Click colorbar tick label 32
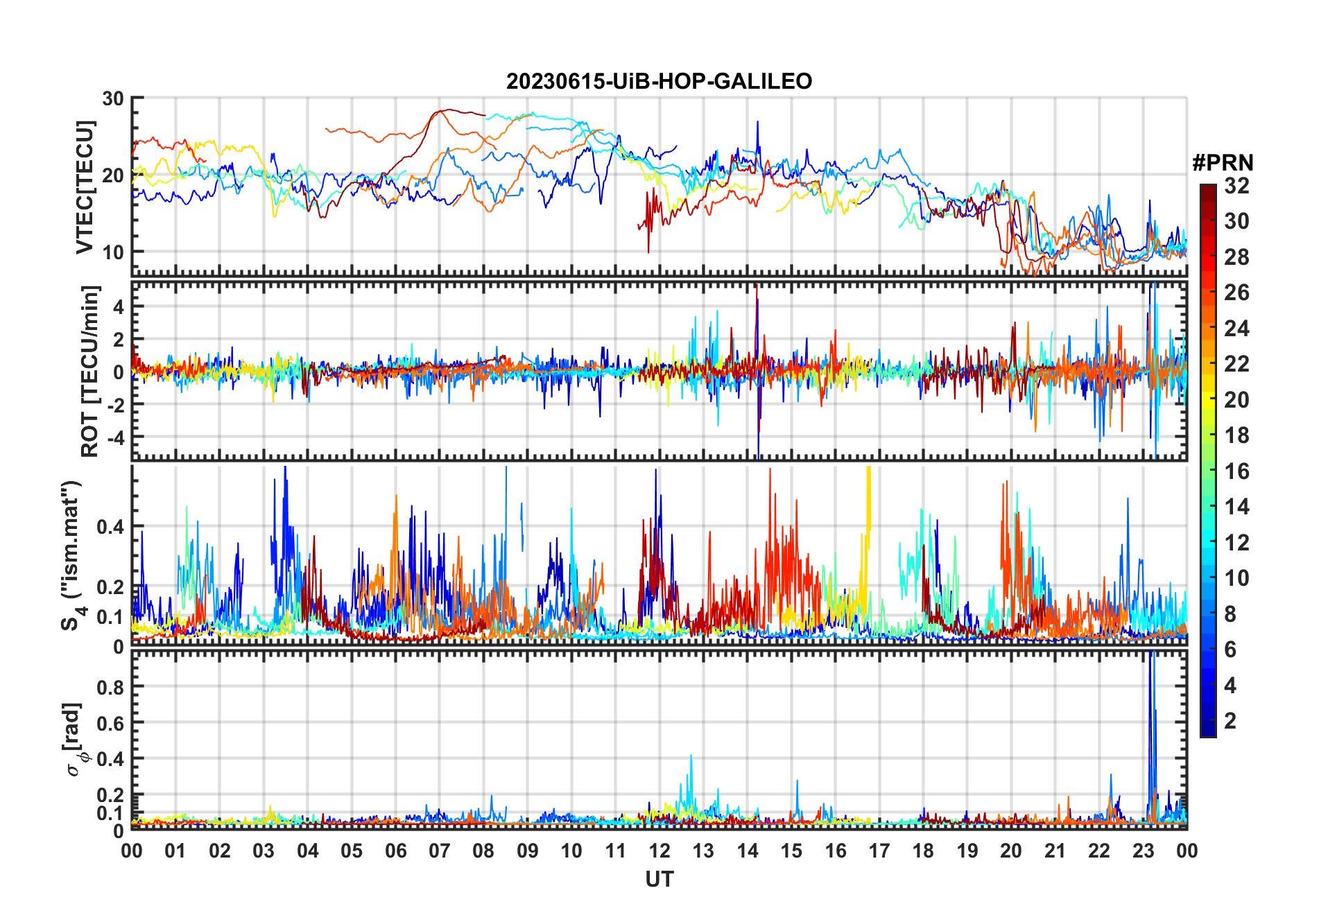 (1236, 186)
